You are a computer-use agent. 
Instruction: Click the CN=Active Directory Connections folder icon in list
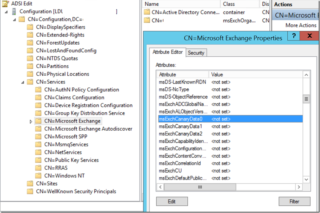[147, 12]
